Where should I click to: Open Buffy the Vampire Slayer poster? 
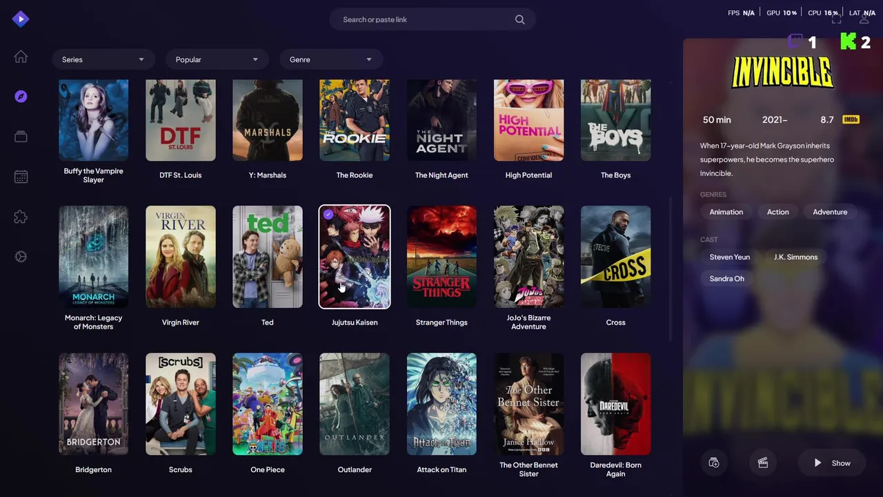coord(93,120)
